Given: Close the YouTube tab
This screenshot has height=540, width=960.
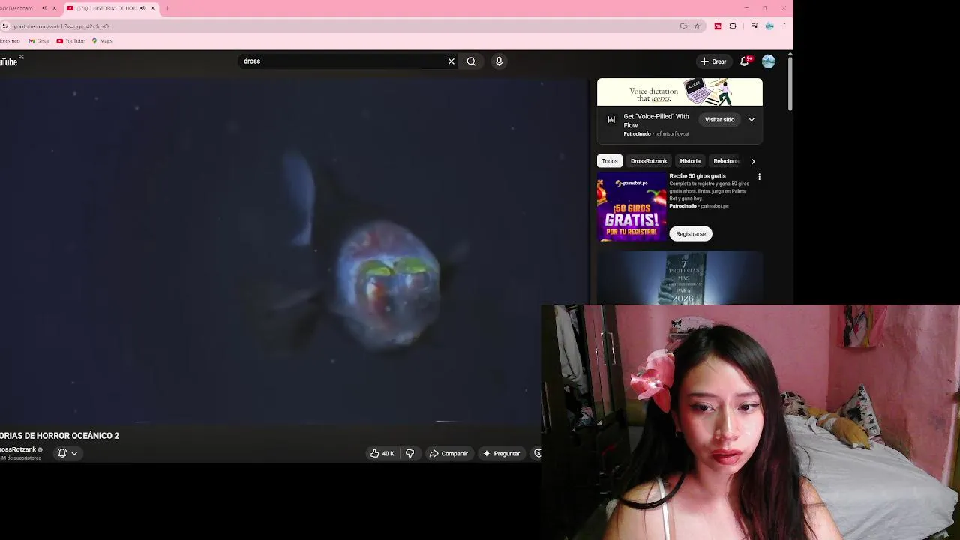Looking at the screenshot, I should click(153, 8).
